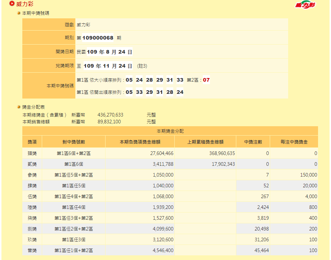This screenshot has height=260, width=331.
Task: Click the orange bullet next to 獎金分配表 heading
Action: pos(19,107)
